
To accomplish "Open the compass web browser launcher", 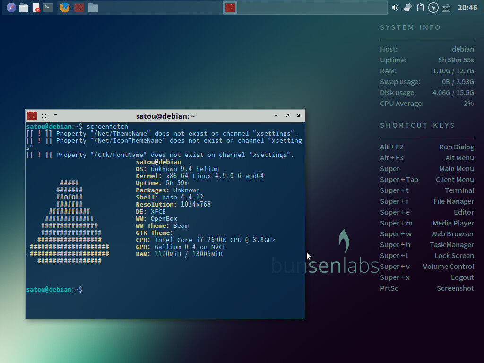I will pos(11,8).
